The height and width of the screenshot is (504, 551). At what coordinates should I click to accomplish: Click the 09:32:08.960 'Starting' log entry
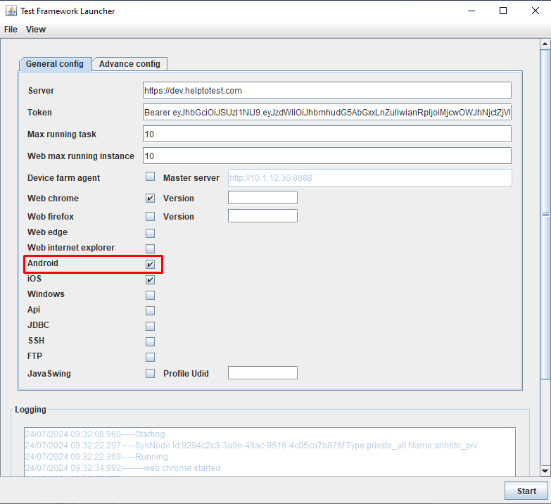pos(94,434)
